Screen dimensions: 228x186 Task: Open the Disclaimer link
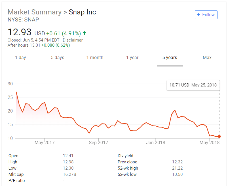[73, 40]
